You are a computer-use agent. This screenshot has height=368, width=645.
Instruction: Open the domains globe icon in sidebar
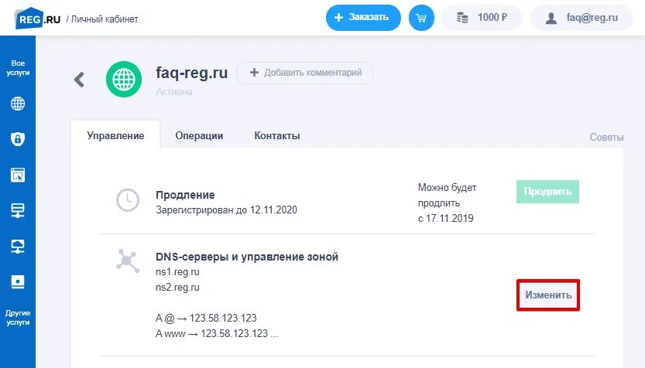[18, 104]
